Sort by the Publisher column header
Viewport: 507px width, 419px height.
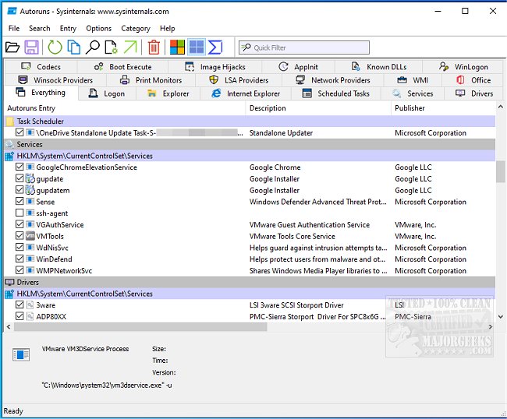coord(412,108)
